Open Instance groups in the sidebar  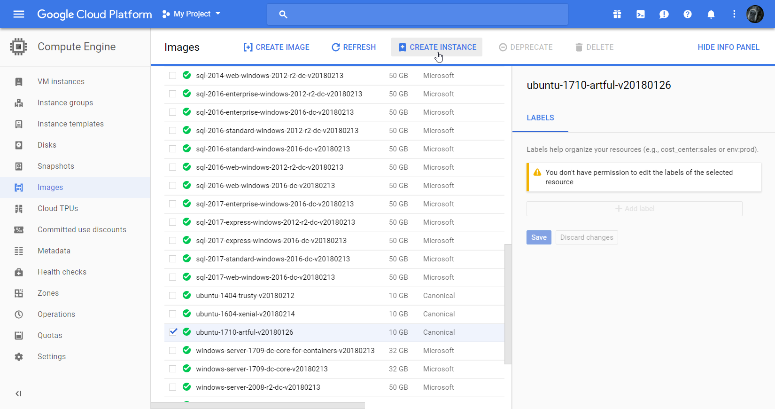pyautogui.click(x=65, y=103)
